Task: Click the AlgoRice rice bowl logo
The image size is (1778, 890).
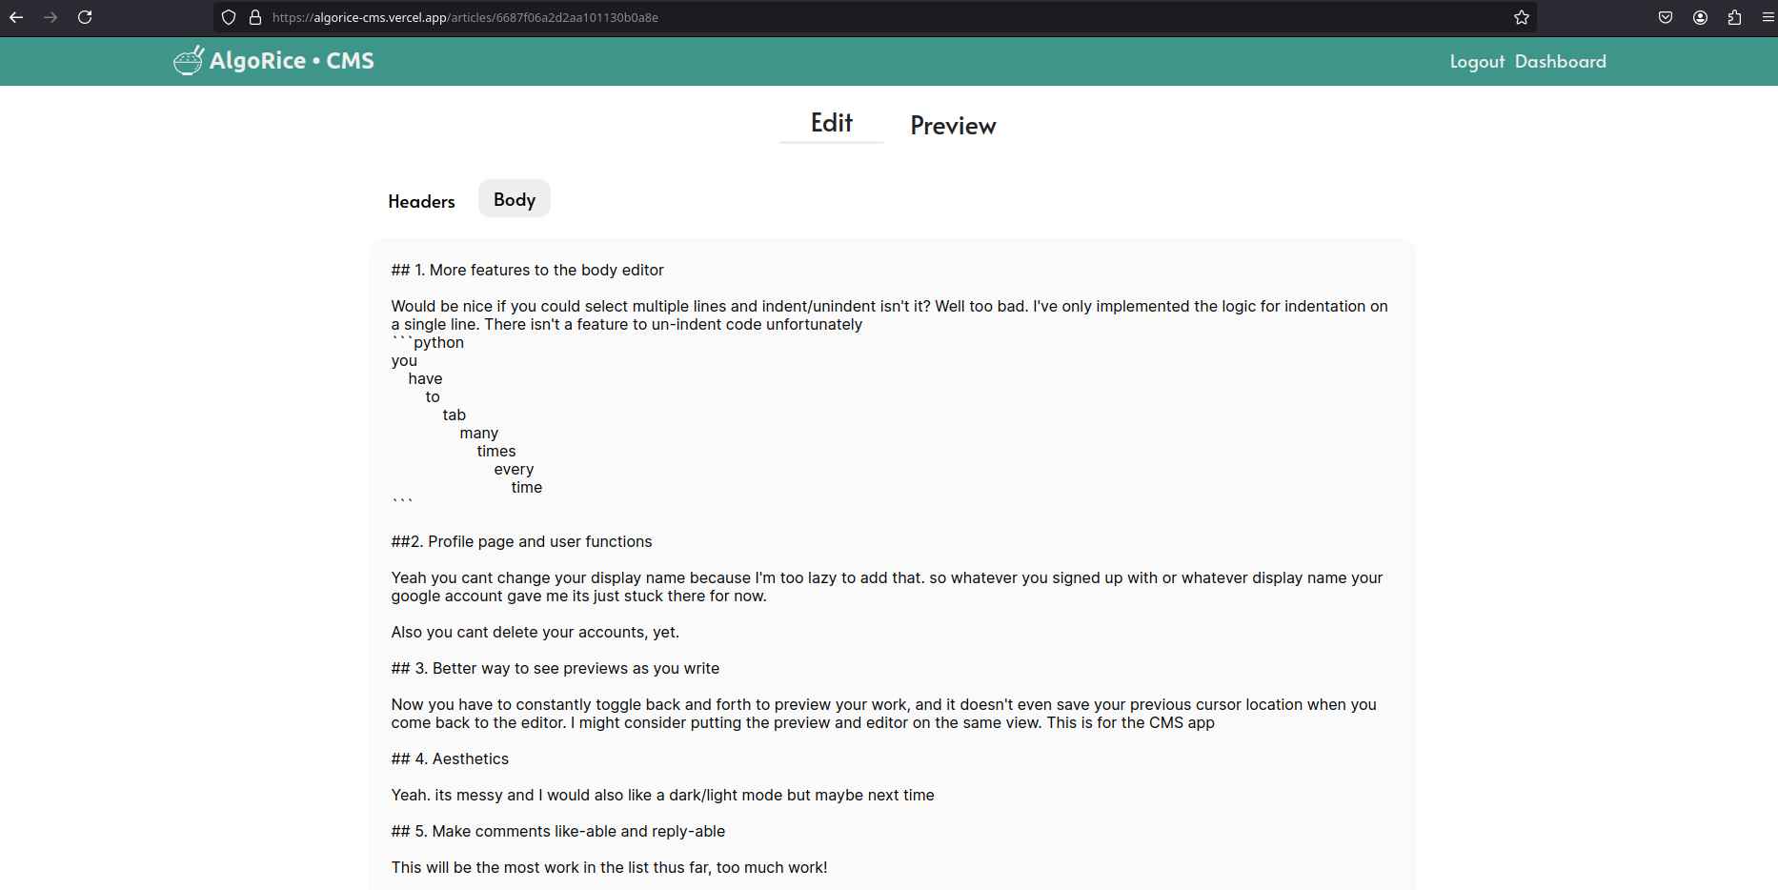Action: 189,60
